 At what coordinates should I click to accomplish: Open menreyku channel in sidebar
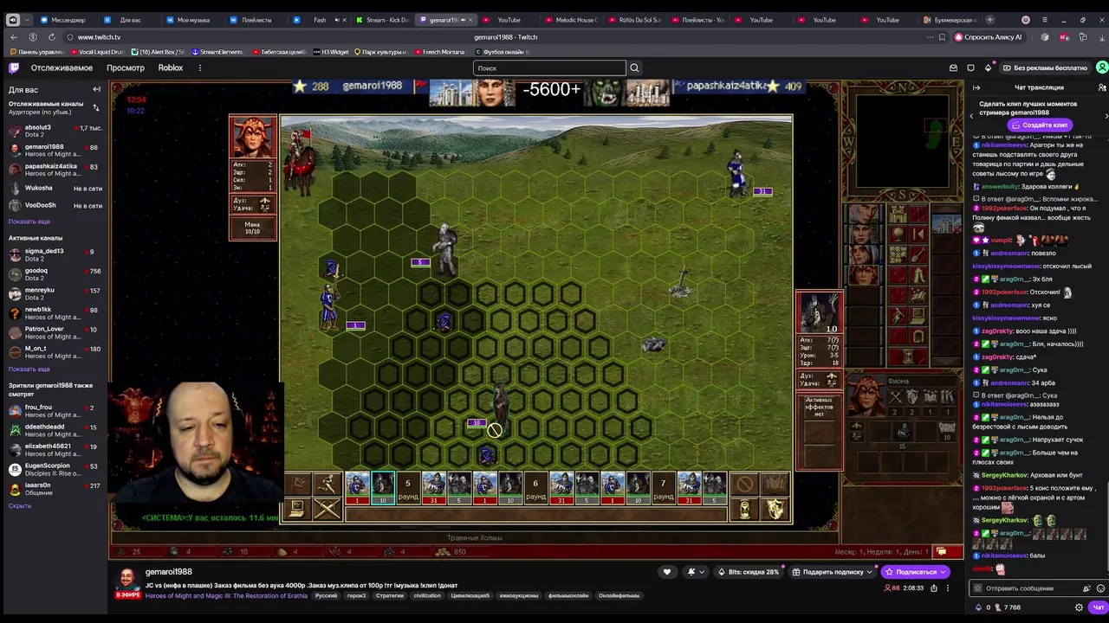tap(54, 293)
